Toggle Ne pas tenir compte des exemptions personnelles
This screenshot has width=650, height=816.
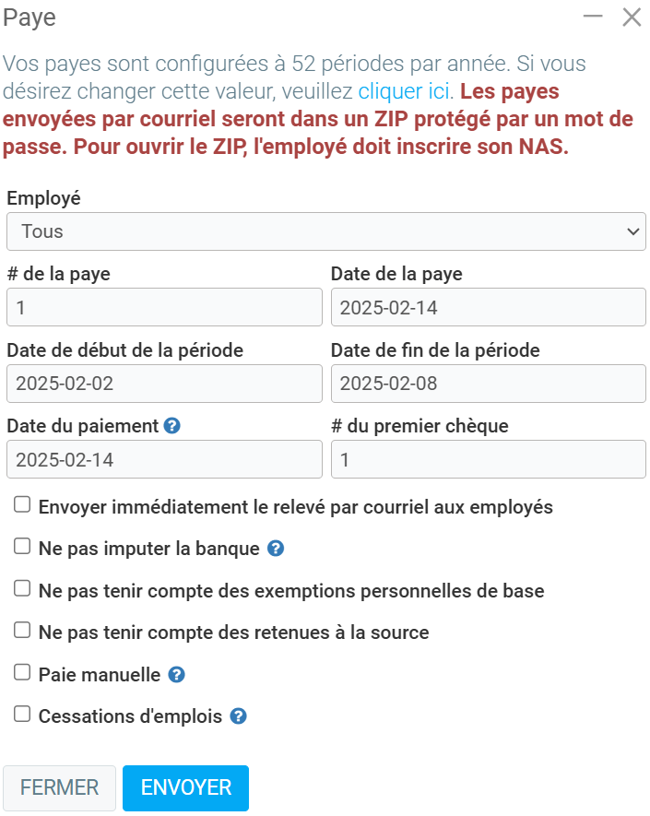coord(23,589)
